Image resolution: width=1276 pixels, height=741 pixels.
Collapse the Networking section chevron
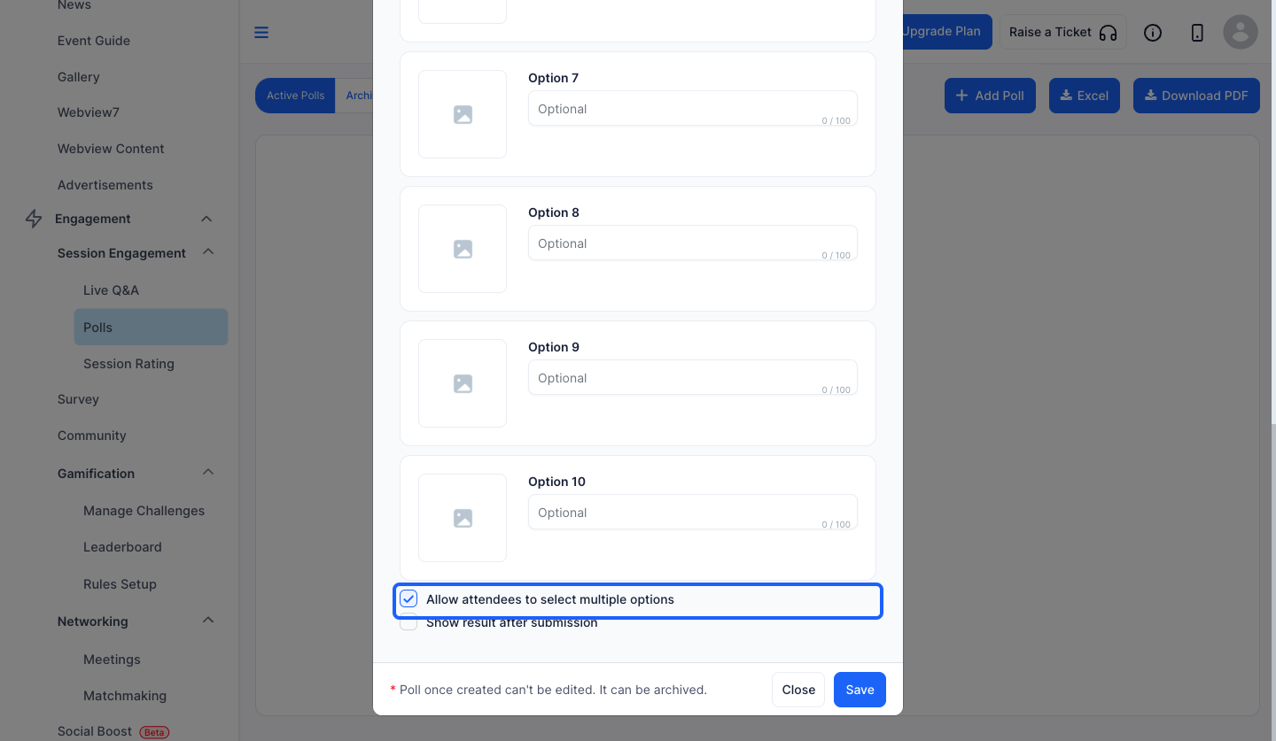tap(208, 621)
